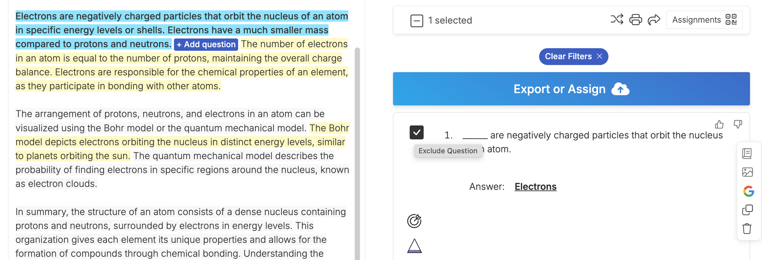Click the Electrons answer link

[x=535, y=187]
